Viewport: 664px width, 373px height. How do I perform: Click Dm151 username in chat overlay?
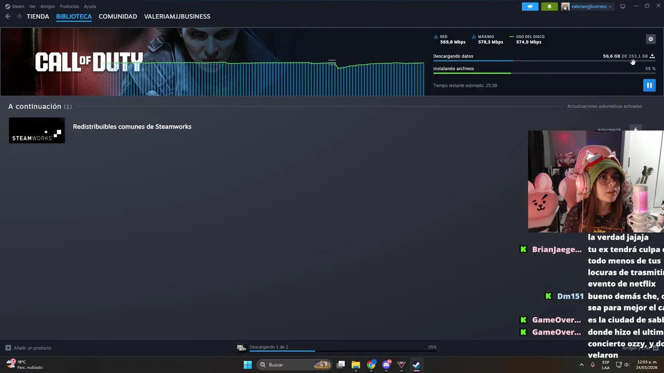[x=570, y=296]
